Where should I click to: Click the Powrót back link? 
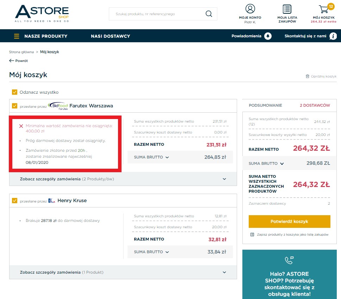(18, 61)
